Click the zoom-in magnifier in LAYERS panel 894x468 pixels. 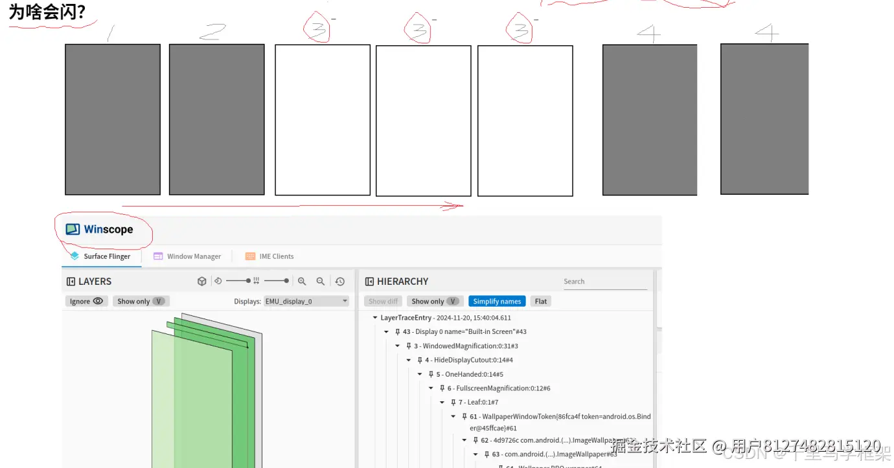(x=303, y=281)
